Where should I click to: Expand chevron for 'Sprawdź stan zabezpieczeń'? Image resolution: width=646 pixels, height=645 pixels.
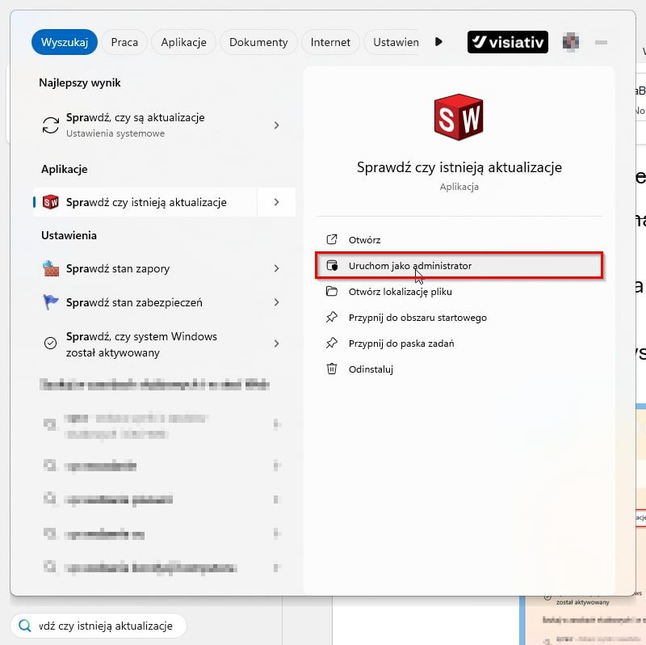tap(276, 302)
